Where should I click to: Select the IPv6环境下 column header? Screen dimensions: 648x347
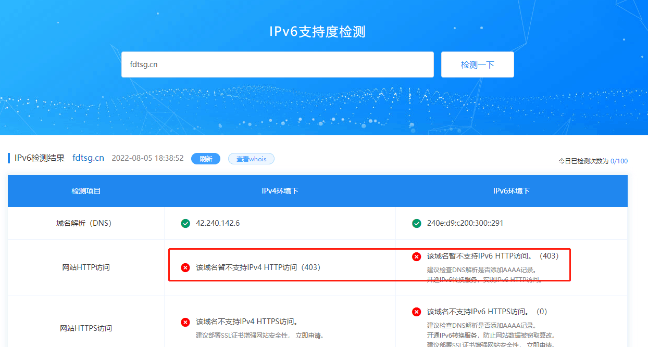coord(511,190)
